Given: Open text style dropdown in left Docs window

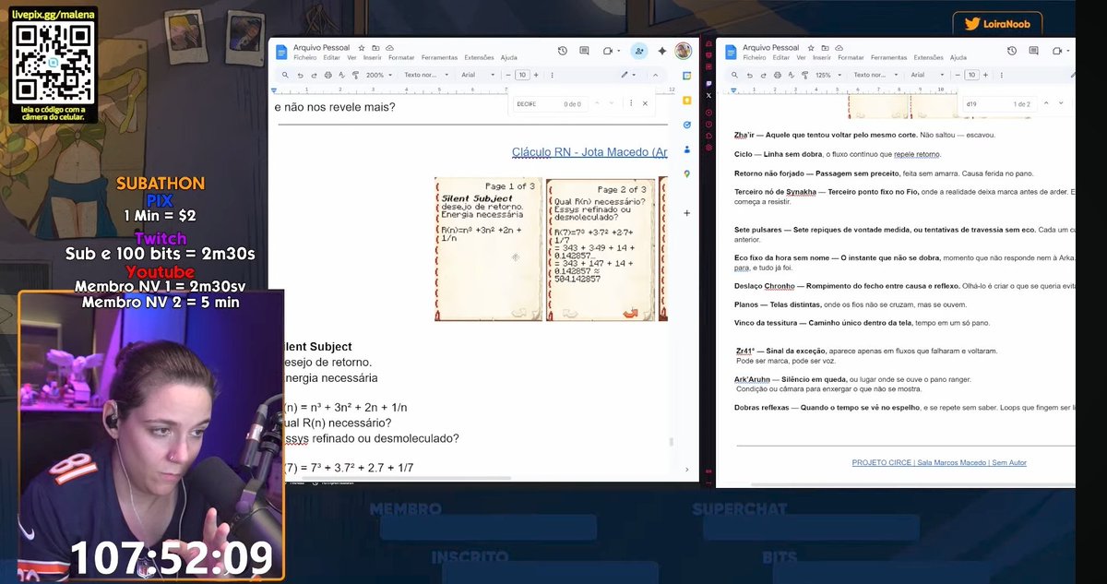Looking at the screenshot, I should click(x=426, y=75).
